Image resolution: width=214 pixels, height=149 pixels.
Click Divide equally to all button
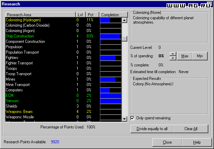152,129
